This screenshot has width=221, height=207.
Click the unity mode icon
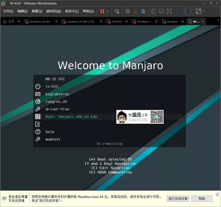click(x=177, y=11)
